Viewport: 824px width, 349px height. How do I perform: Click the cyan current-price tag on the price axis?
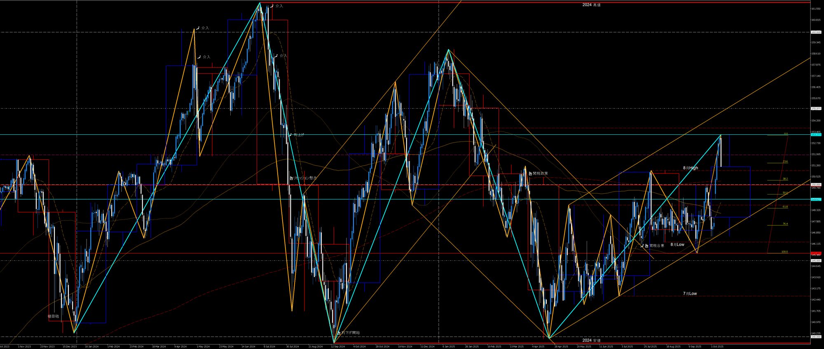[x=816, y=135]
